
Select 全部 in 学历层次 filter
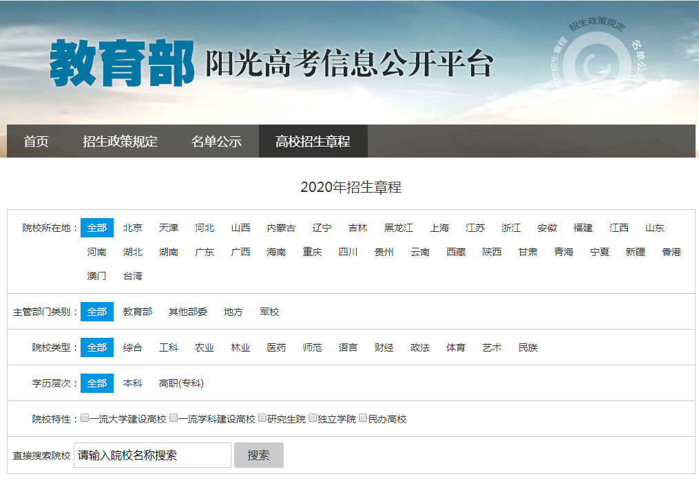pos(97,383)
